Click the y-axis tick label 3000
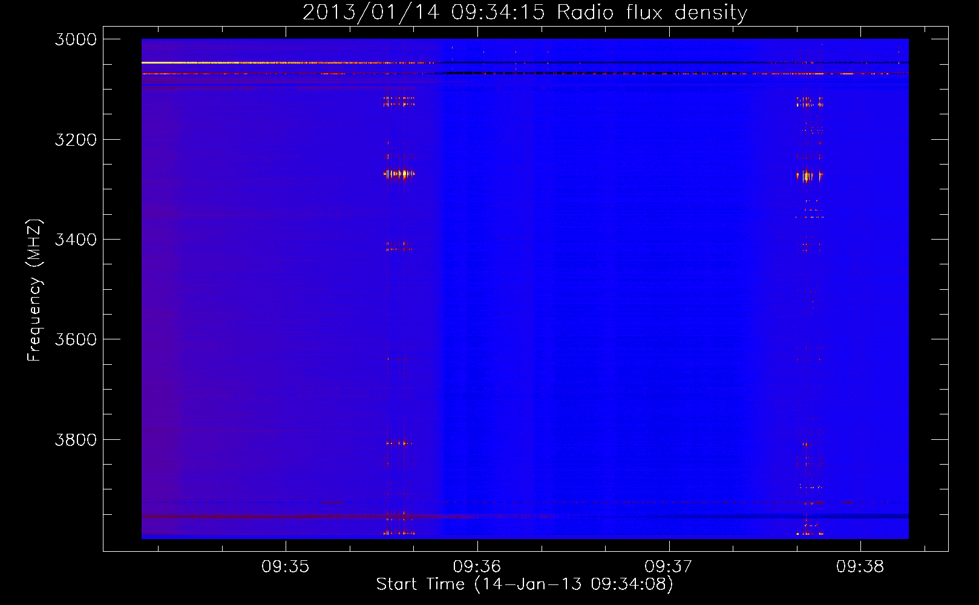This screenshot has height=605, width=979. pos(76,39)
